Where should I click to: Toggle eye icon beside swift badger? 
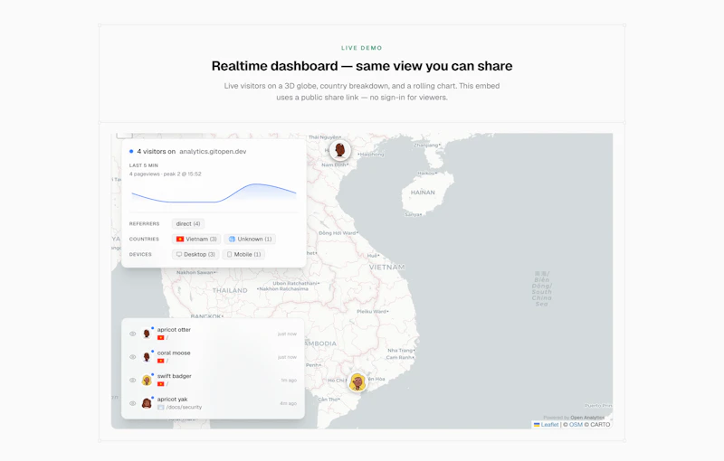tap(132, 380)
